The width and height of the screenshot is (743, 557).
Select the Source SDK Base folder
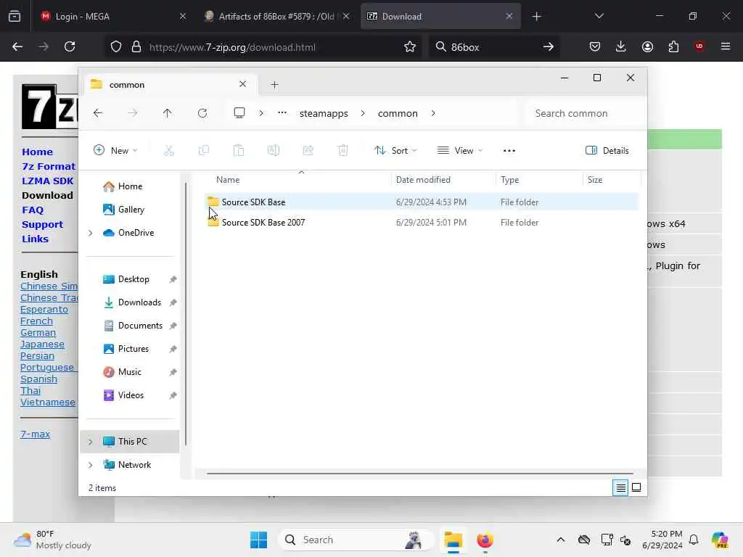tap(422, 202)
